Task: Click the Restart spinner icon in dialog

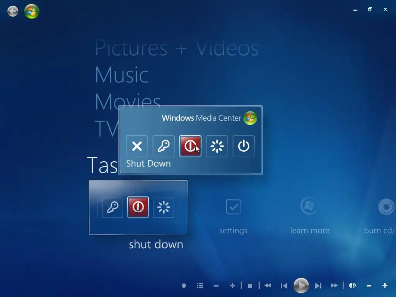Action: coord(217,146)
